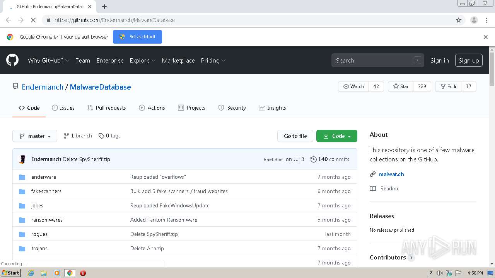View the 140 commits history

click(330, 159)
